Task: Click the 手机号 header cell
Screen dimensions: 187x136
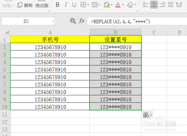Action: coord(50,39)
